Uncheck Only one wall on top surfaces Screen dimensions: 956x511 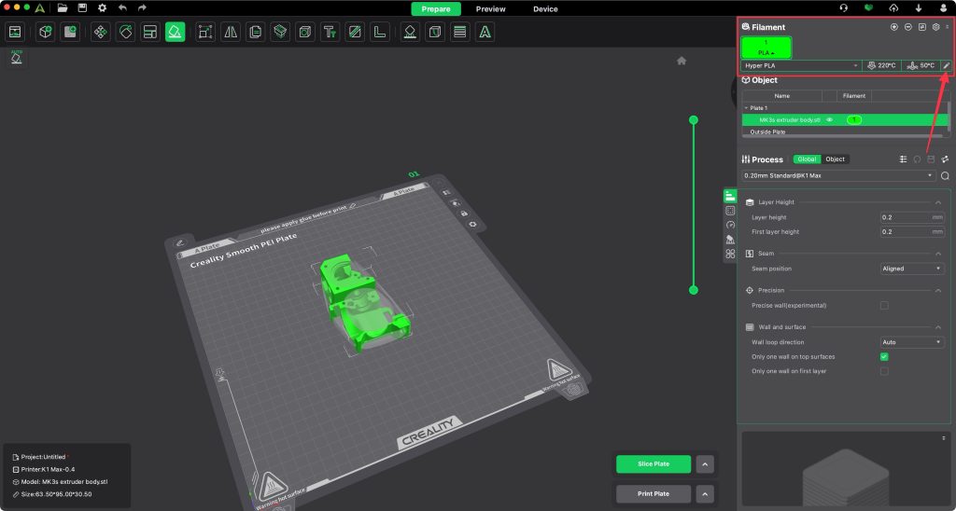[883, 357]
